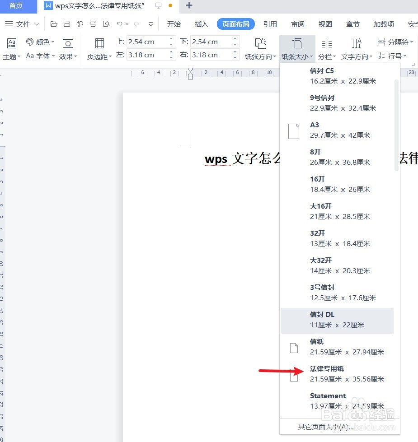418x442 pixels.
Task: Open the 页边距 margins dropdown
Action: pyautogui.click(x=99, y=49)
